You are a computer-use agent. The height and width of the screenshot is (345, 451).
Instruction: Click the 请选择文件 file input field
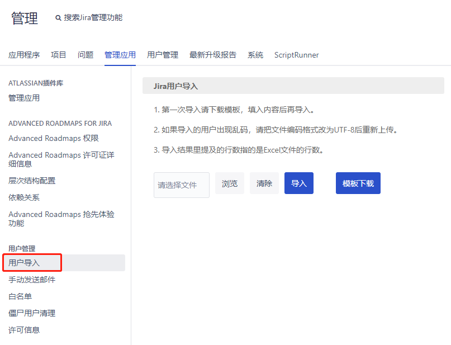pos(182,185)
